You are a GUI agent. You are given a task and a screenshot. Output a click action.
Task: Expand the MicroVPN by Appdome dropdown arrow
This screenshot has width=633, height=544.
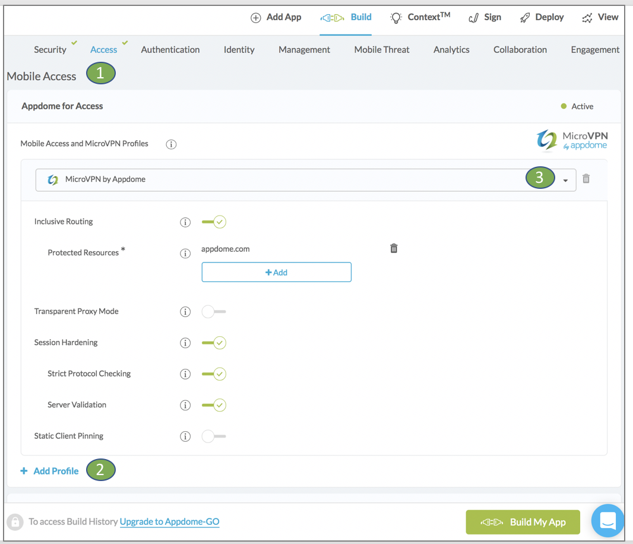tap(565, 181)
